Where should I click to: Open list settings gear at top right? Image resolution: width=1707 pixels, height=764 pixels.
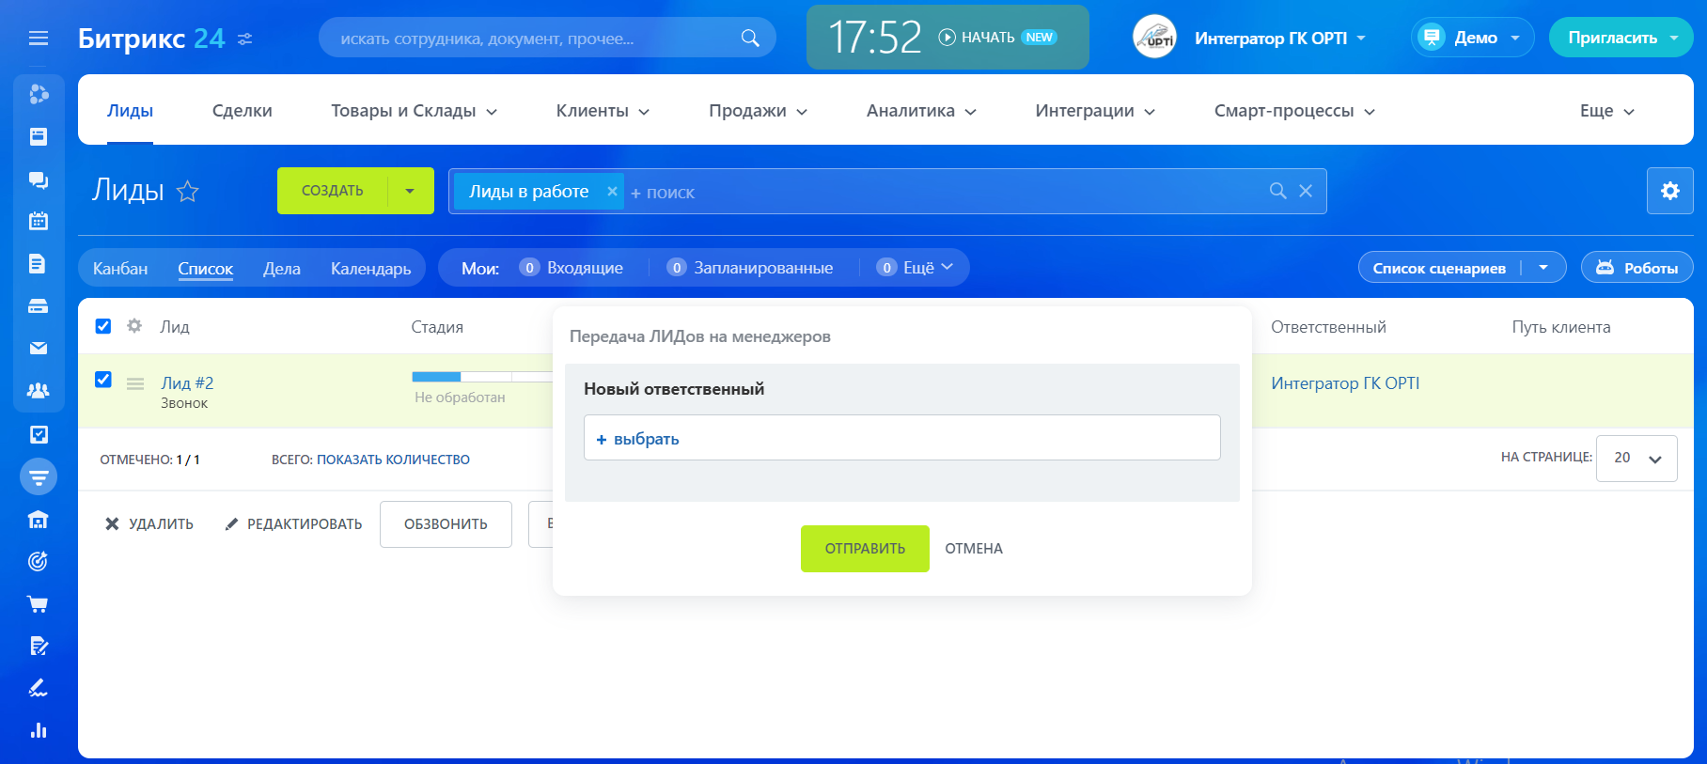[x=1670, y=191]
